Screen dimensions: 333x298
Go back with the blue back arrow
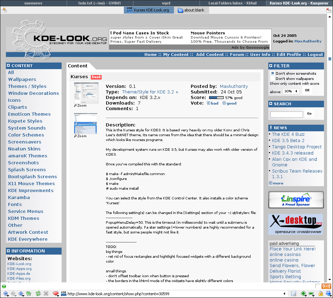click(x=6, y=294)
